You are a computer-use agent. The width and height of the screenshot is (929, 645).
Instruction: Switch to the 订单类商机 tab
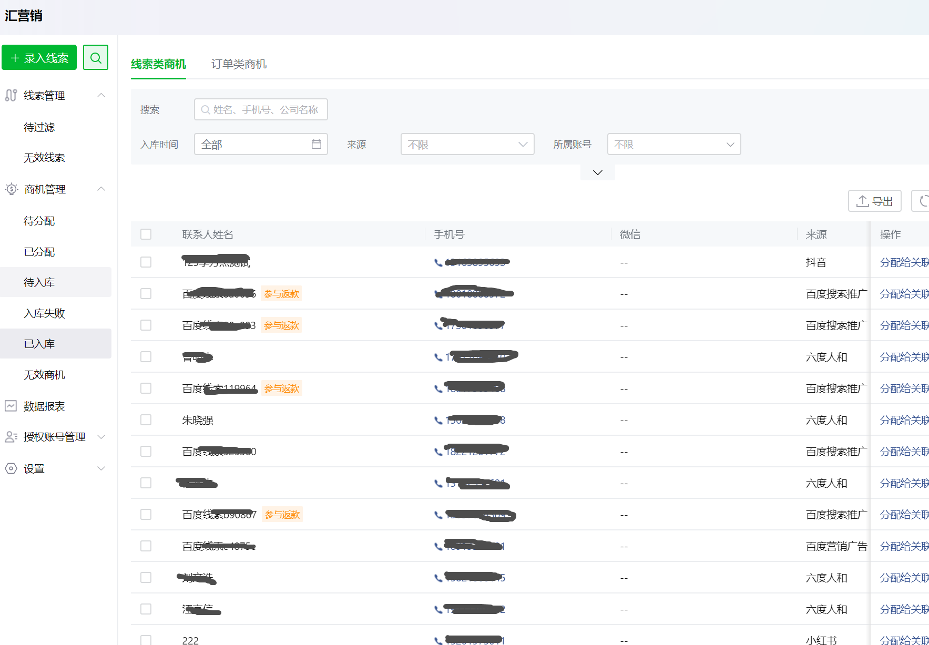pyautogui.click(x=239, y=64)
